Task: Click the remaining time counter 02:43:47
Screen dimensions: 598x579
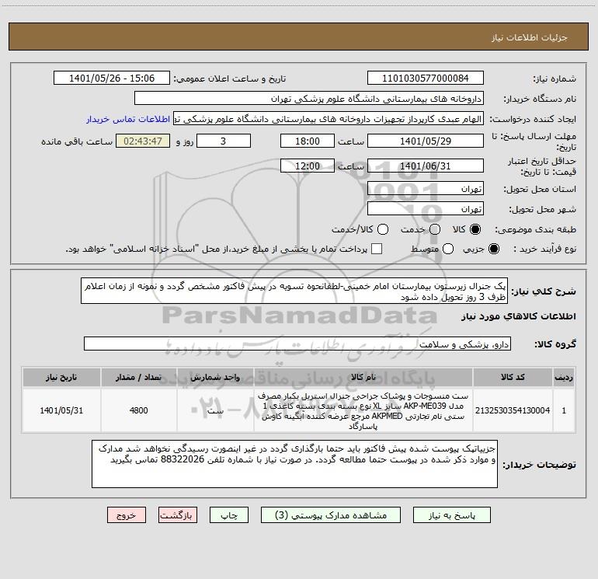Action: (143, 141)
